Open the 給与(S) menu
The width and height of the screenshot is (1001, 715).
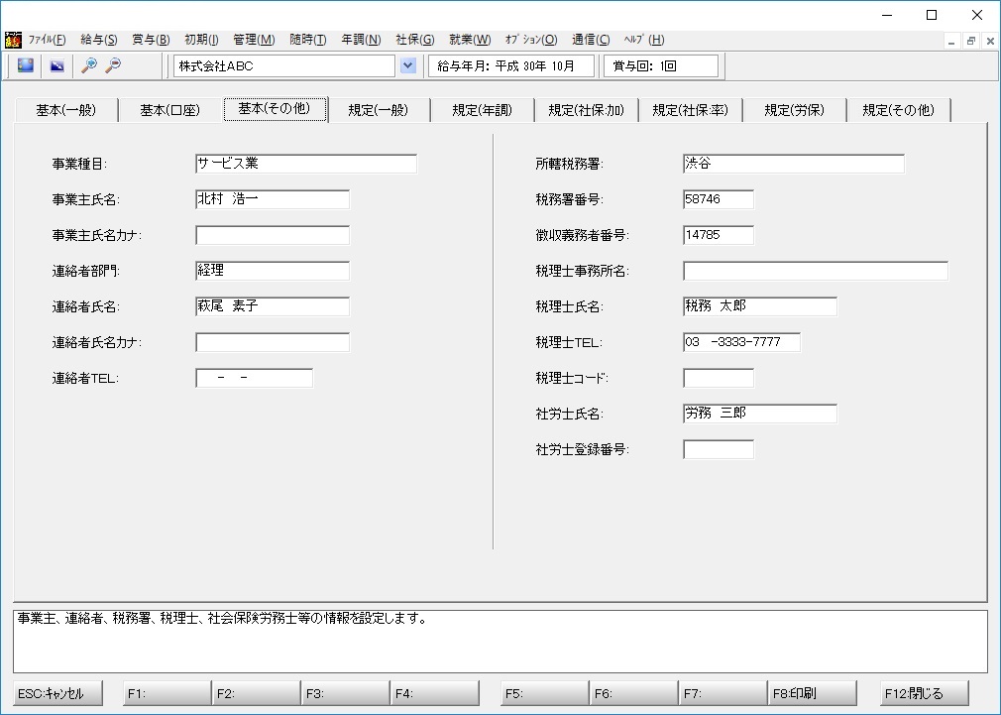98,40
